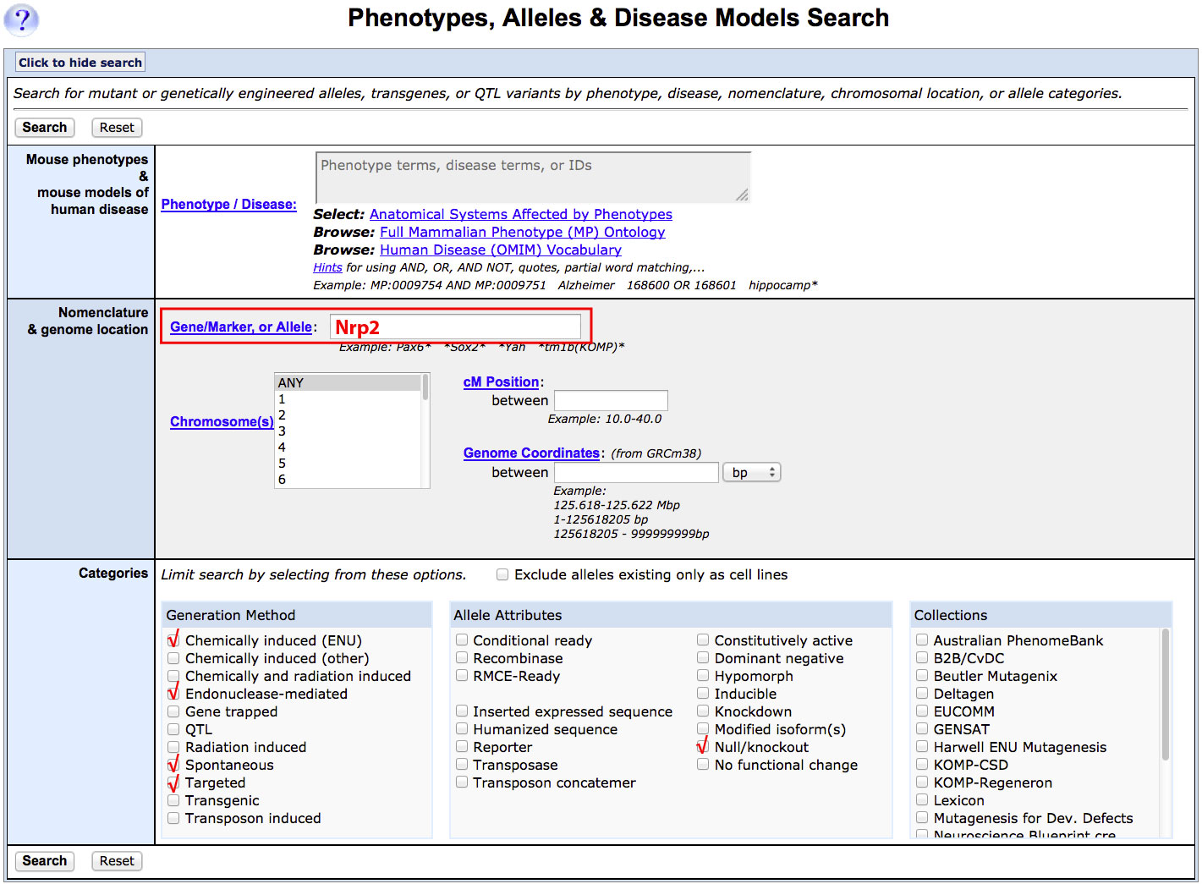Click the top Search button
The width and height of the screenshot is (1202, 884).
(45, 128)
